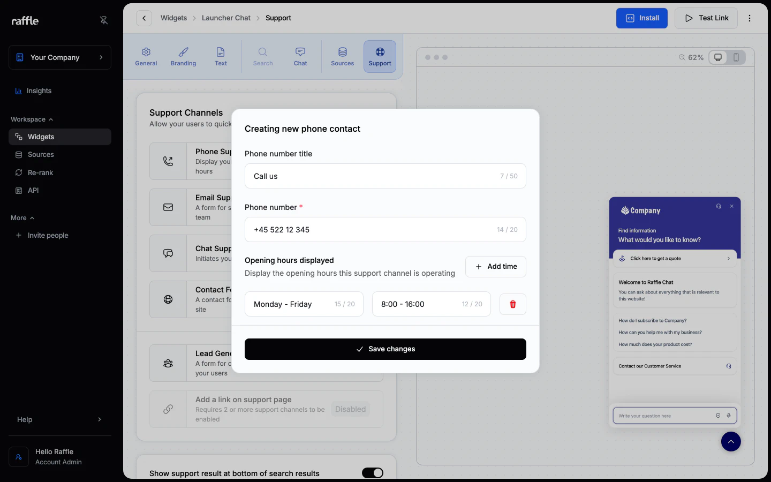Click the zoom magnifier icon beside 62%
The height and width of the screenshot is (482, 771).
click(x=682, y=57)
